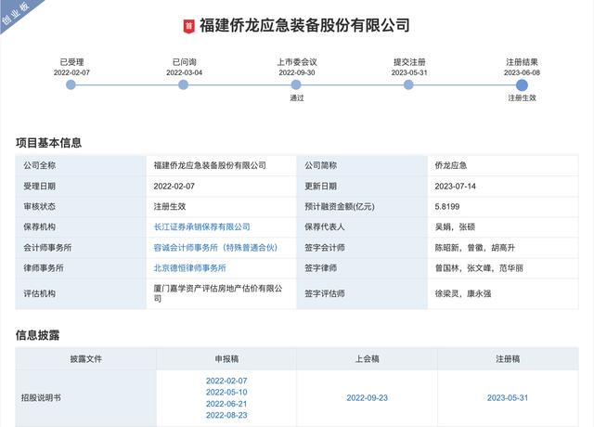Click the 注册稿 column header
Image resolution: width=594 pixels, height=427 pixels.
(x=508, y=359)
